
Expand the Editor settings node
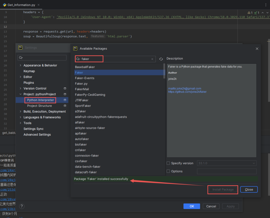[20, 77]
